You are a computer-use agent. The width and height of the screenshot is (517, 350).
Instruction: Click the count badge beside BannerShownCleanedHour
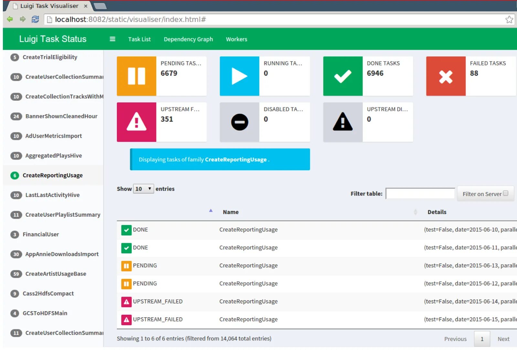point(16,116)
